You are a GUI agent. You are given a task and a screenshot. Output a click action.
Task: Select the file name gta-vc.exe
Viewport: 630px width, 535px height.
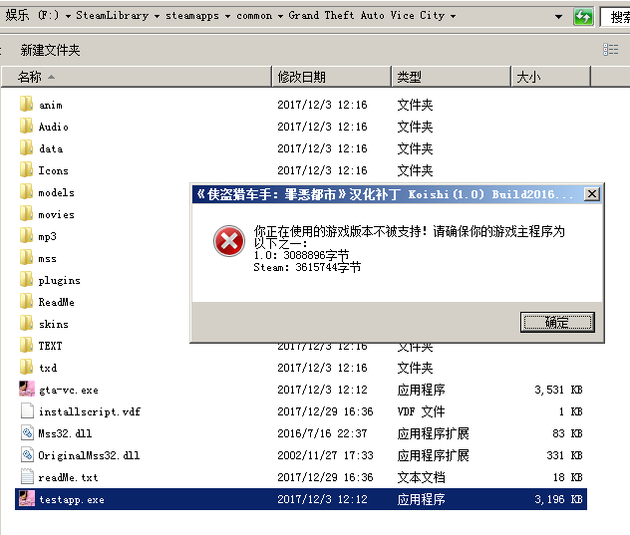(x=69, y=390)
